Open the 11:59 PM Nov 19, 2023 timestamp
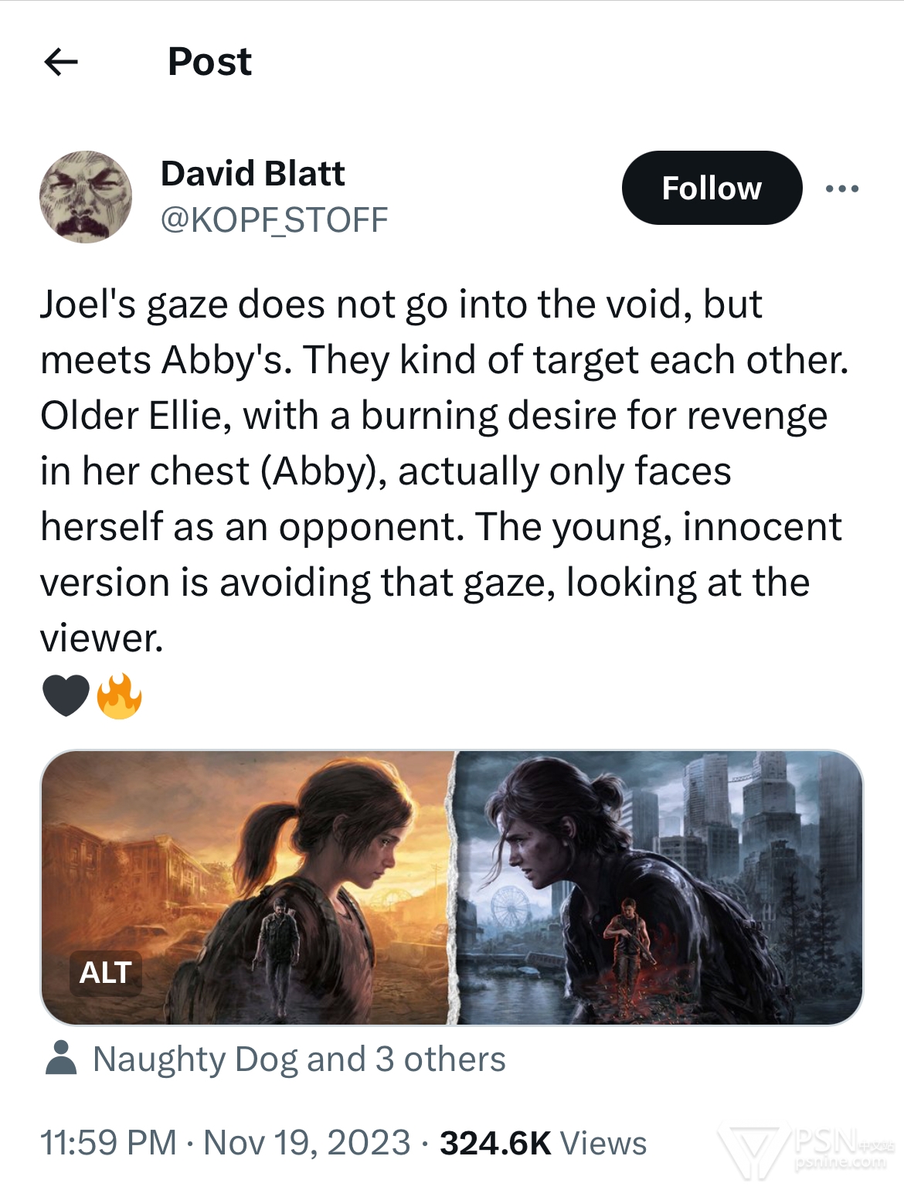 coord(225,1142)
